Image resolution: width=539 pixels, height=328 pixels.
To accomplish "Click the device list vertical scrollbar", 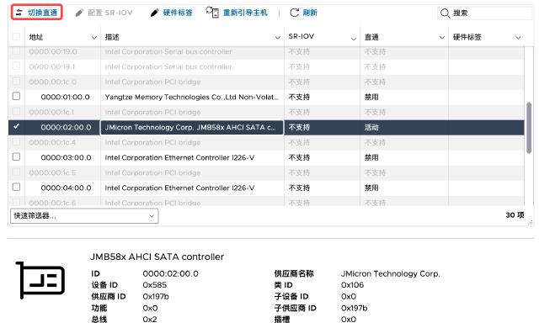I will point(529,128).
